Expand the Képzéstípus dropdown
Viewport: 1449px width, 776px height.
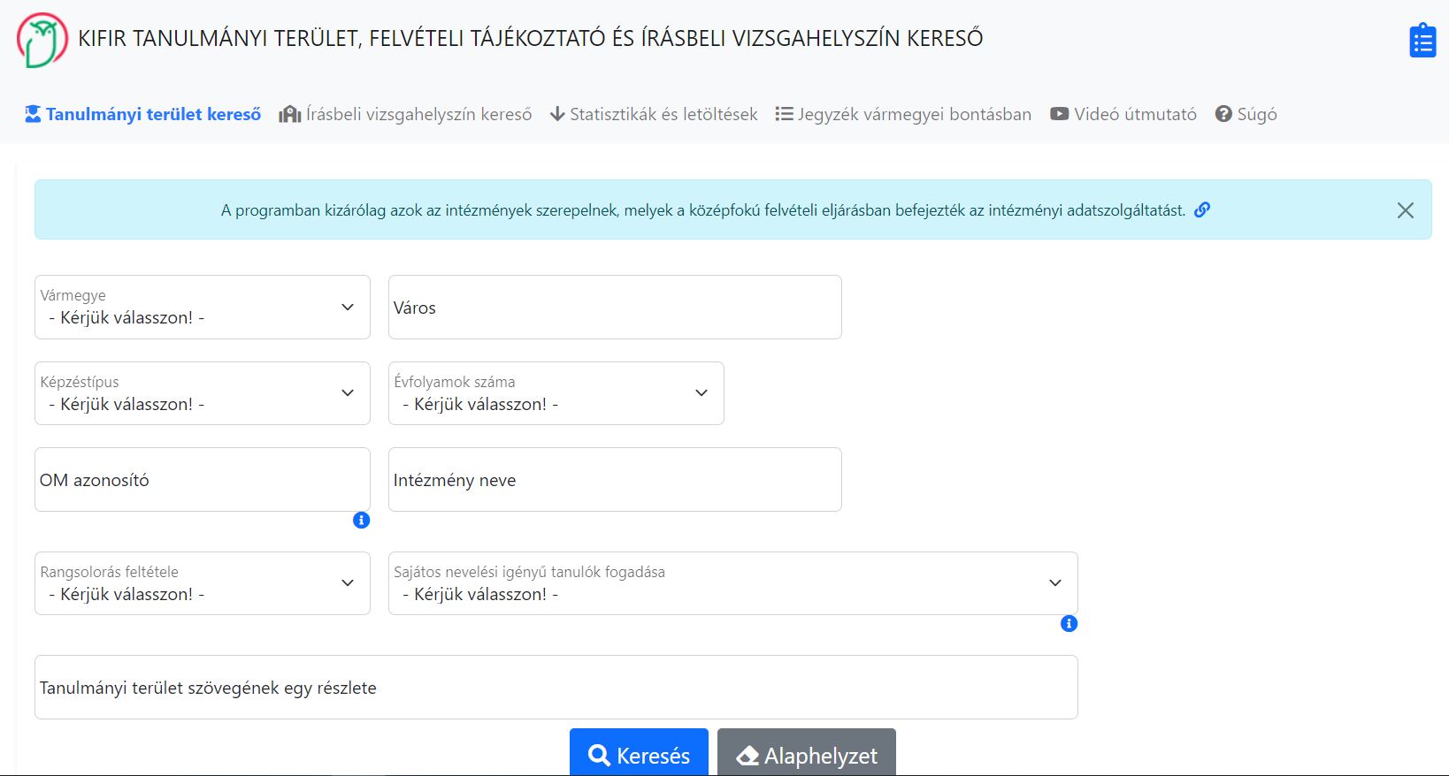(x=202, y=393)
